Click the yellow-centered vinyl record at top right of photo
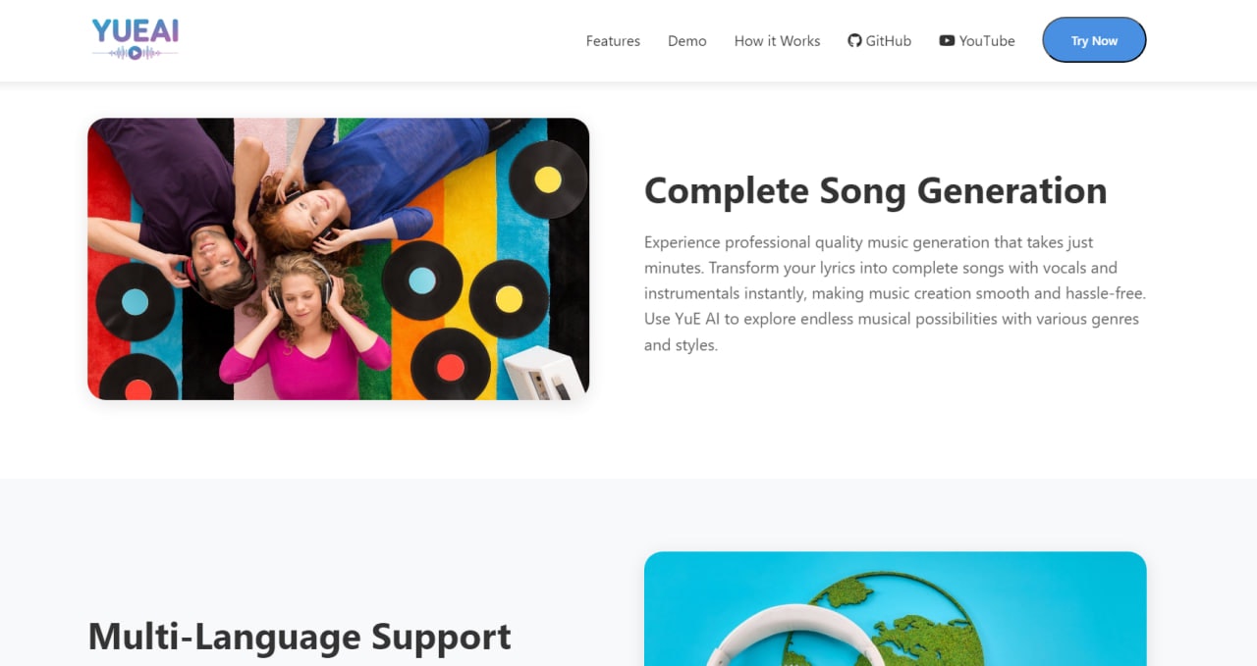 [548, 179]
